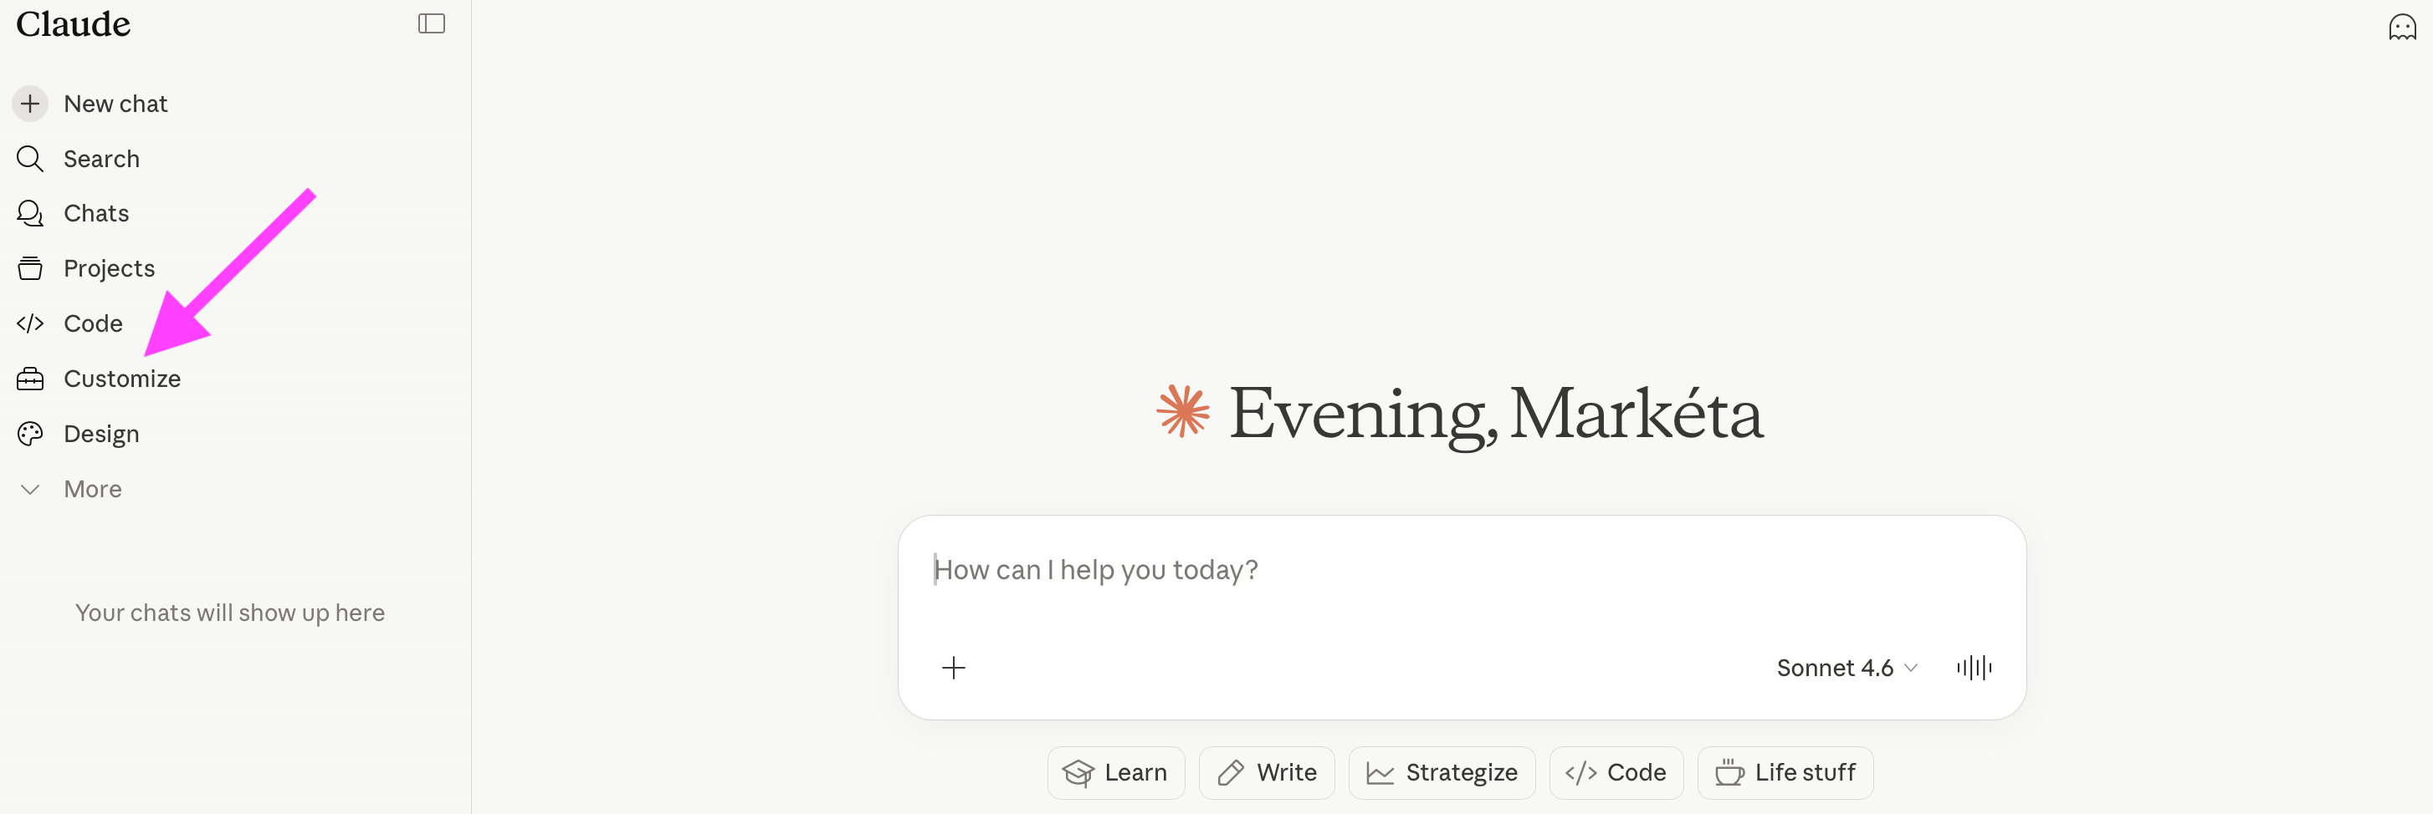This screenshot has width=2433, height=814.
Task: Click the New chat plus icon
Action: [x=30, y=103]
